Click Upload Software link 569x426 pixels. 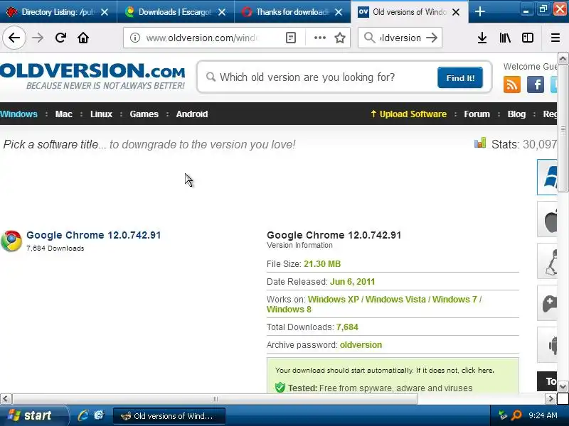pyautogui.click(x=408, y=114)
